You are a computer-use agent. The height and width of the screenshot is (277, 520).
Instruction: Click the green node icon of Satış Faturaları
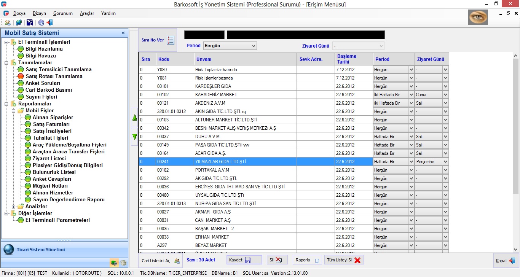coord(28,124)
